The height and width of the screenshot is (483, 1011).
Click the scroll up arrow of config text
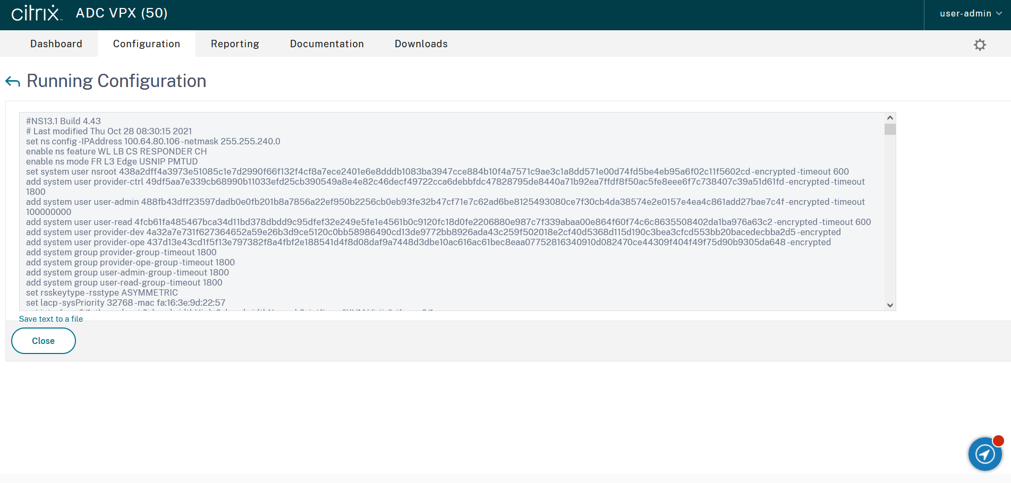click(890, 118)
